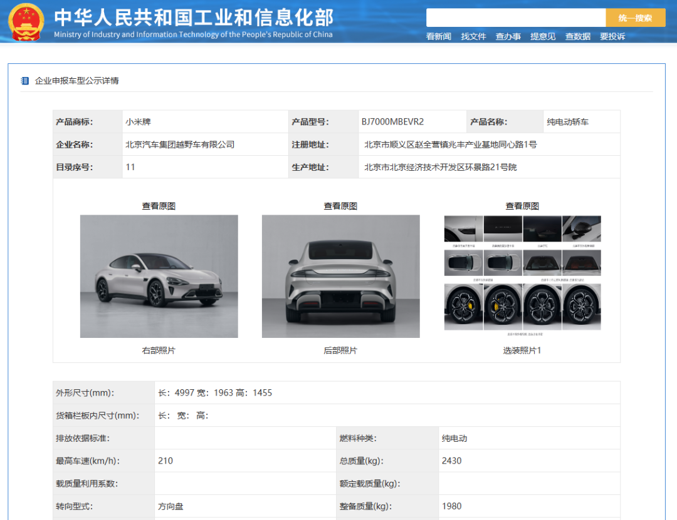The width and height of the screenshot is (677, 520).
Task: Open the right-side car photo thumbnail
Action: click(159, 277)
